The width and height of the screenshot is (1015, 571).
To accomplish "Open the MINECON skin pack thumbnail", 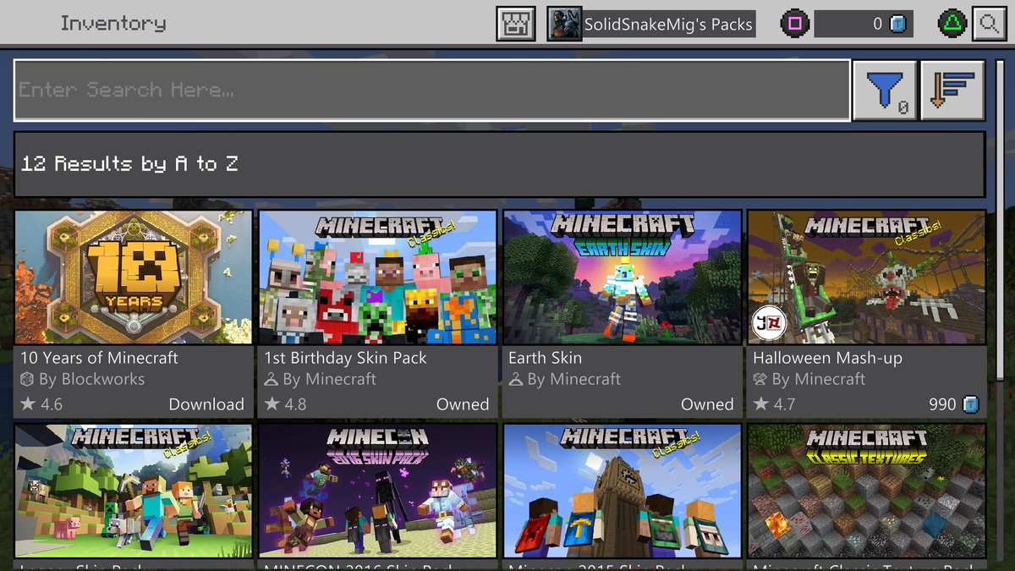I will pyautogui.click(x=378, y=491).
